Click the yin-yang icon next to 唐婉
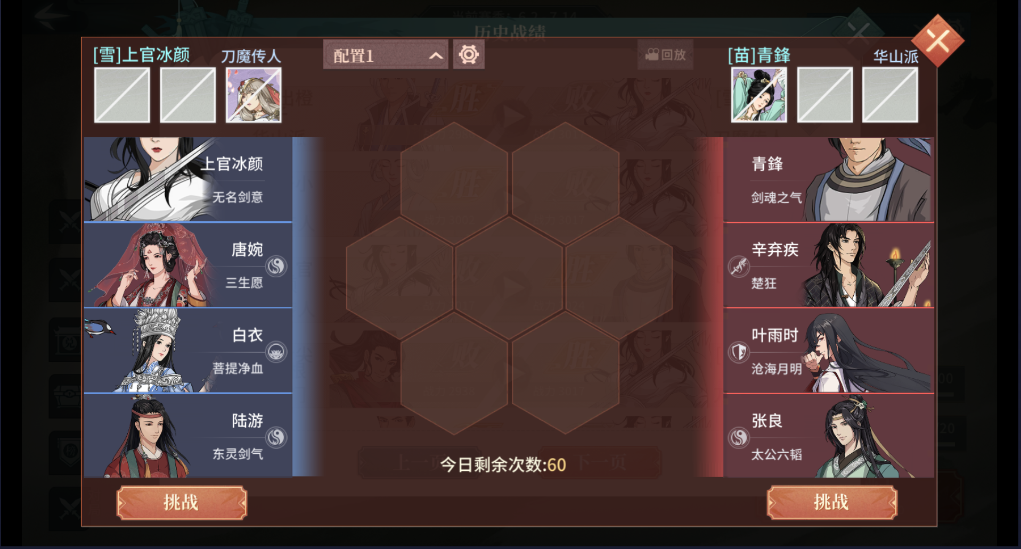Image resolution: width=1021 pixels, height=549 pixels. (276, 265)
